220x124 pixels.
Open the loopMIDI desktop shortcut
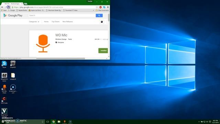click(x=13, y=64)
